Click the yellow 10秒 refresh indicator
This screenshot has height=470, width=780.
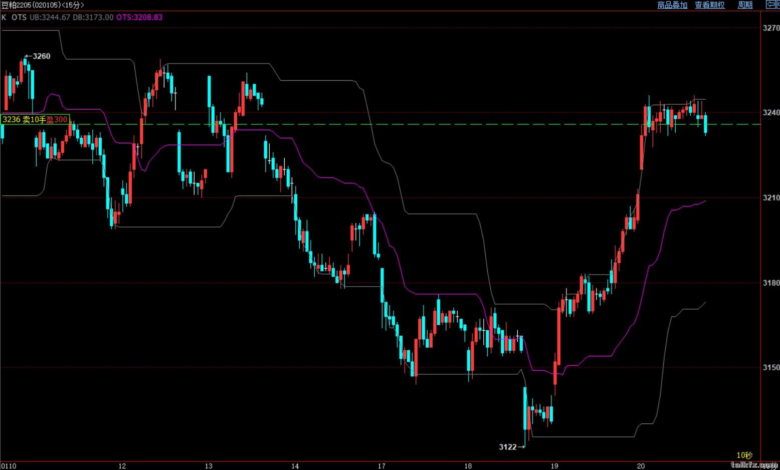(x=744, y=455)
